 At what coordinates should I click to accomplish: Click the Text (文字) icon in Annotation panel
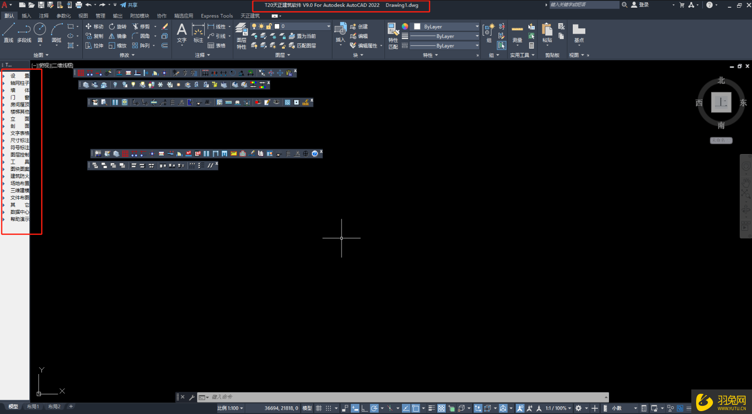point(182,30)
